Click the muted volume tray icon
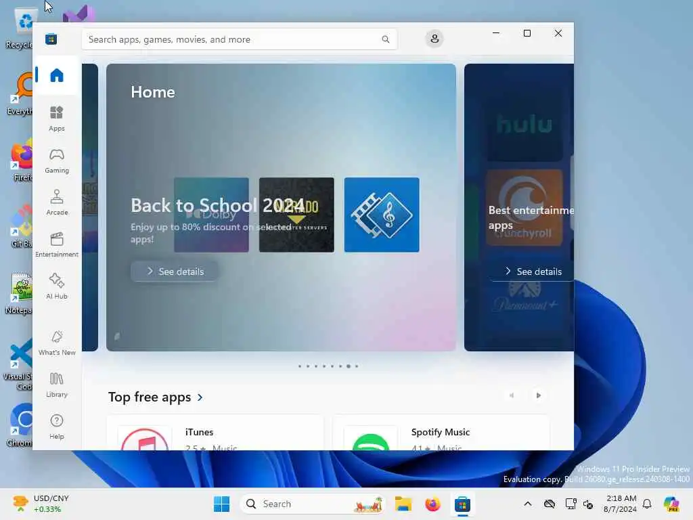 coord(588,504)
